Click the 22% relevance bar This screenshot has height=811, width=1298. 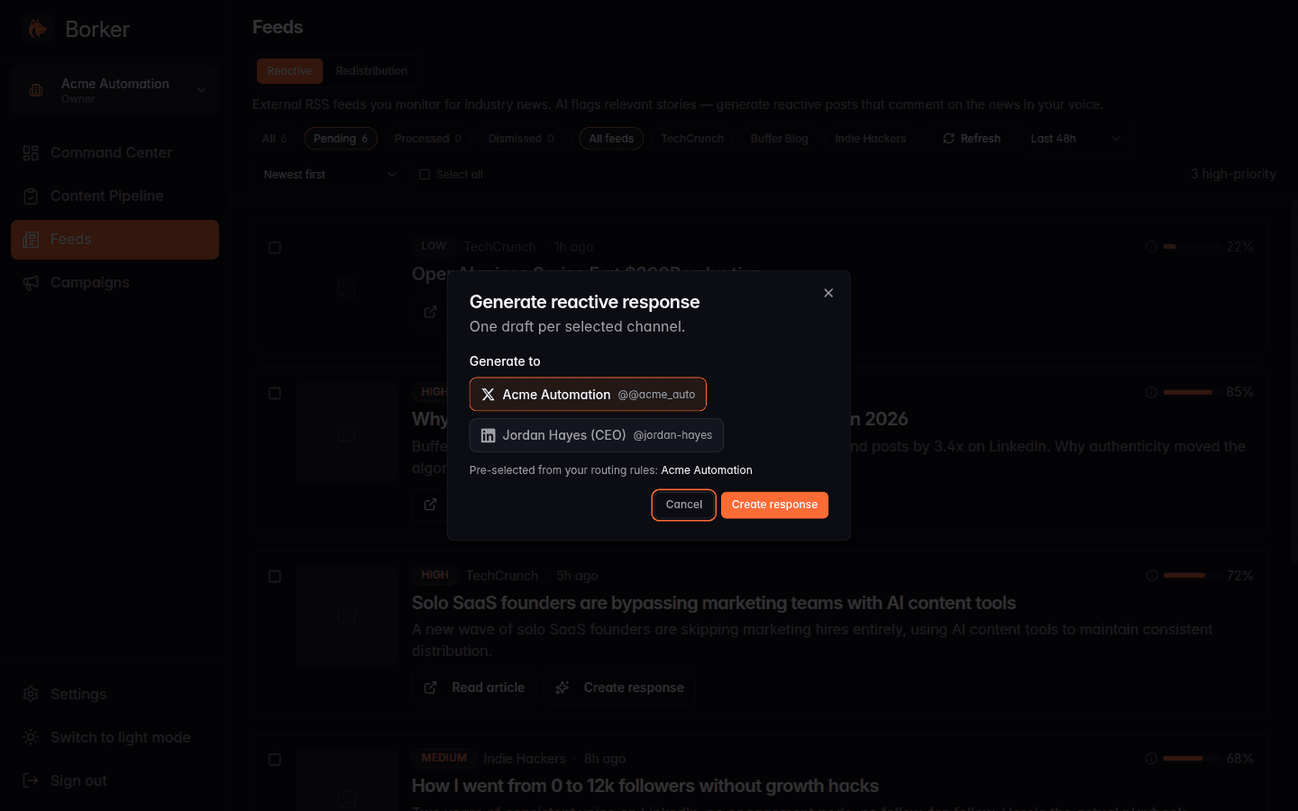(x=1191, y=246)
